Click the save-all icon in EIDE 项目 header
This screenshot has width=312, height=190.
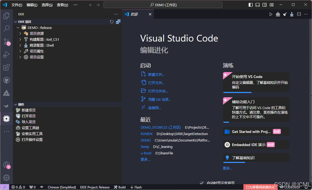click(x=118, y=22)
